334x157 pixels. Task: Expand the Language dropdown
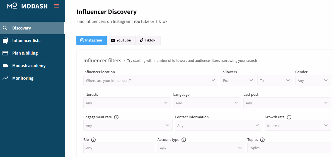[x=207, y=103]
